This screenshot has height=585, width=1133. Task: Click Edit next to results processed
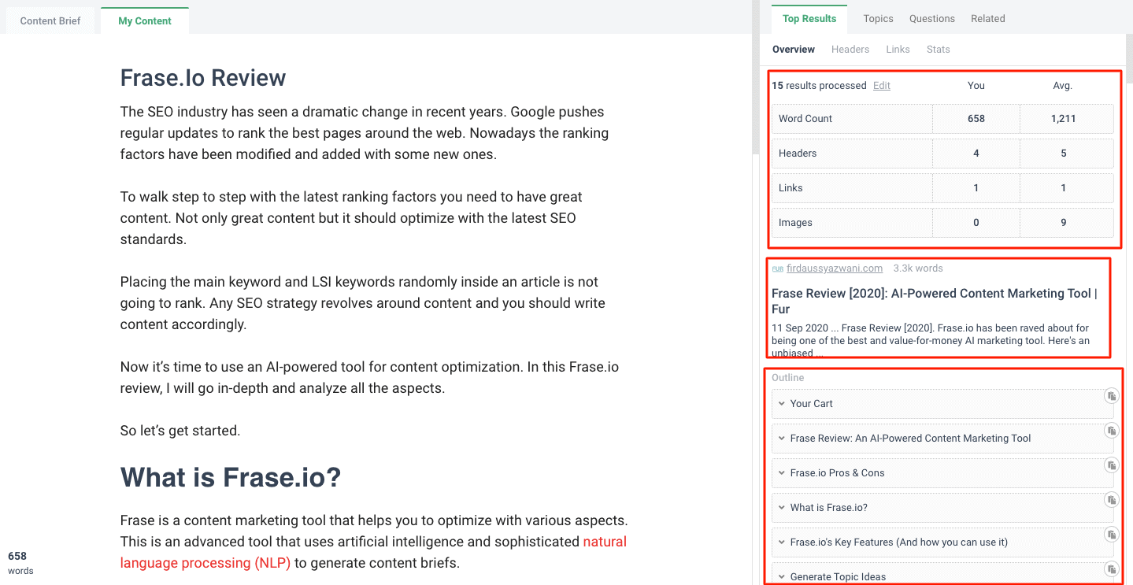tap(882, 86)
